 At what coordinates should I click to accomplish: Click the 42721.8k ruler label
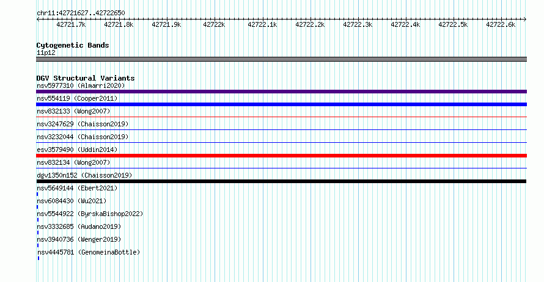click(119, 24)
